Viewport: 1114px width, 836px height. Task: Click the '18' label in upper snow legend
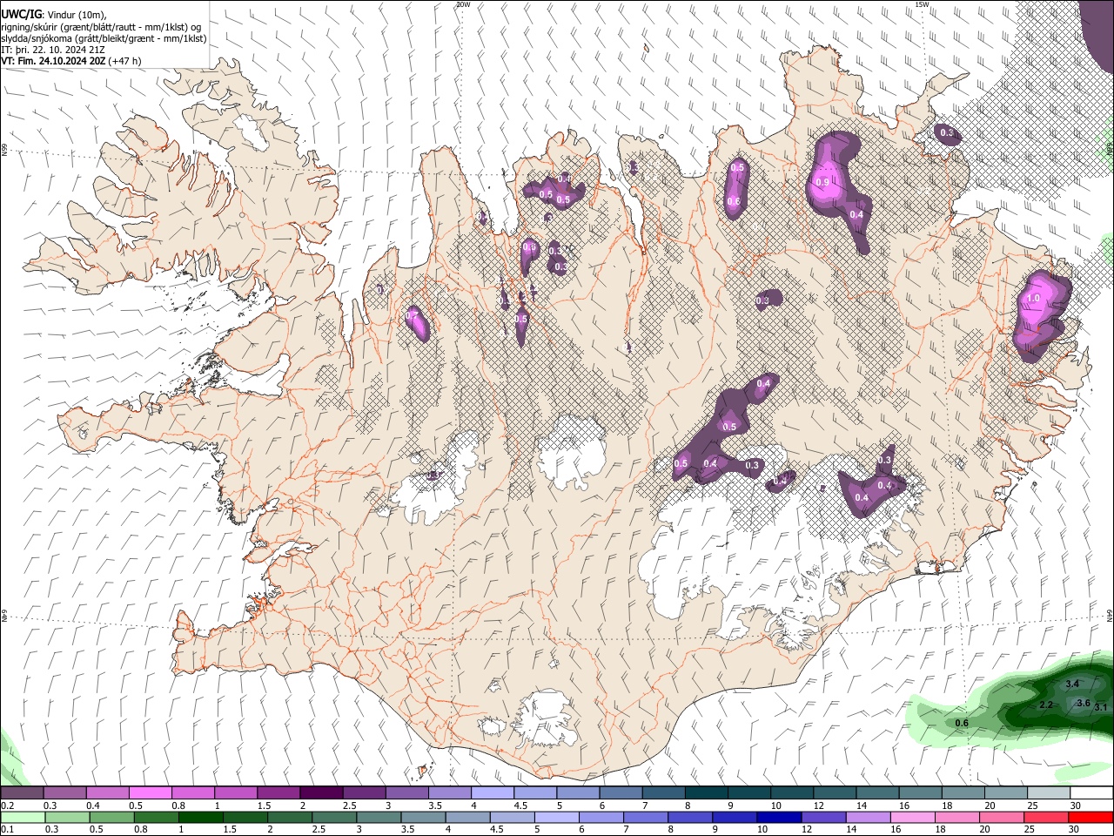click(946, 806)
